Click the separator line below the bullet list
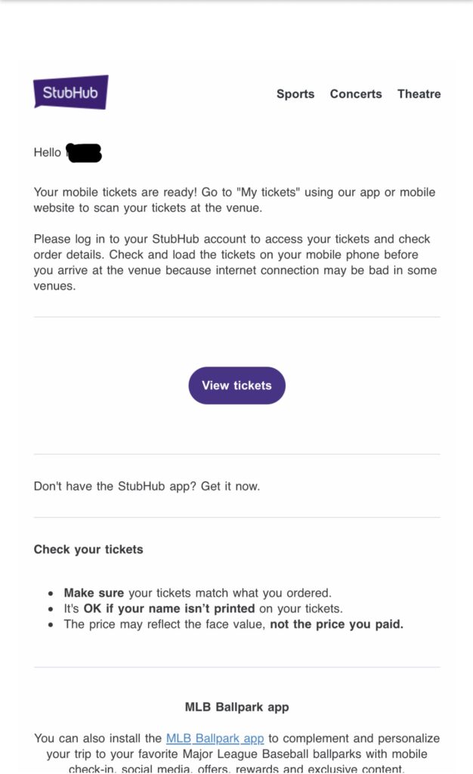This screenshot has height=774, width=473. 236,667
